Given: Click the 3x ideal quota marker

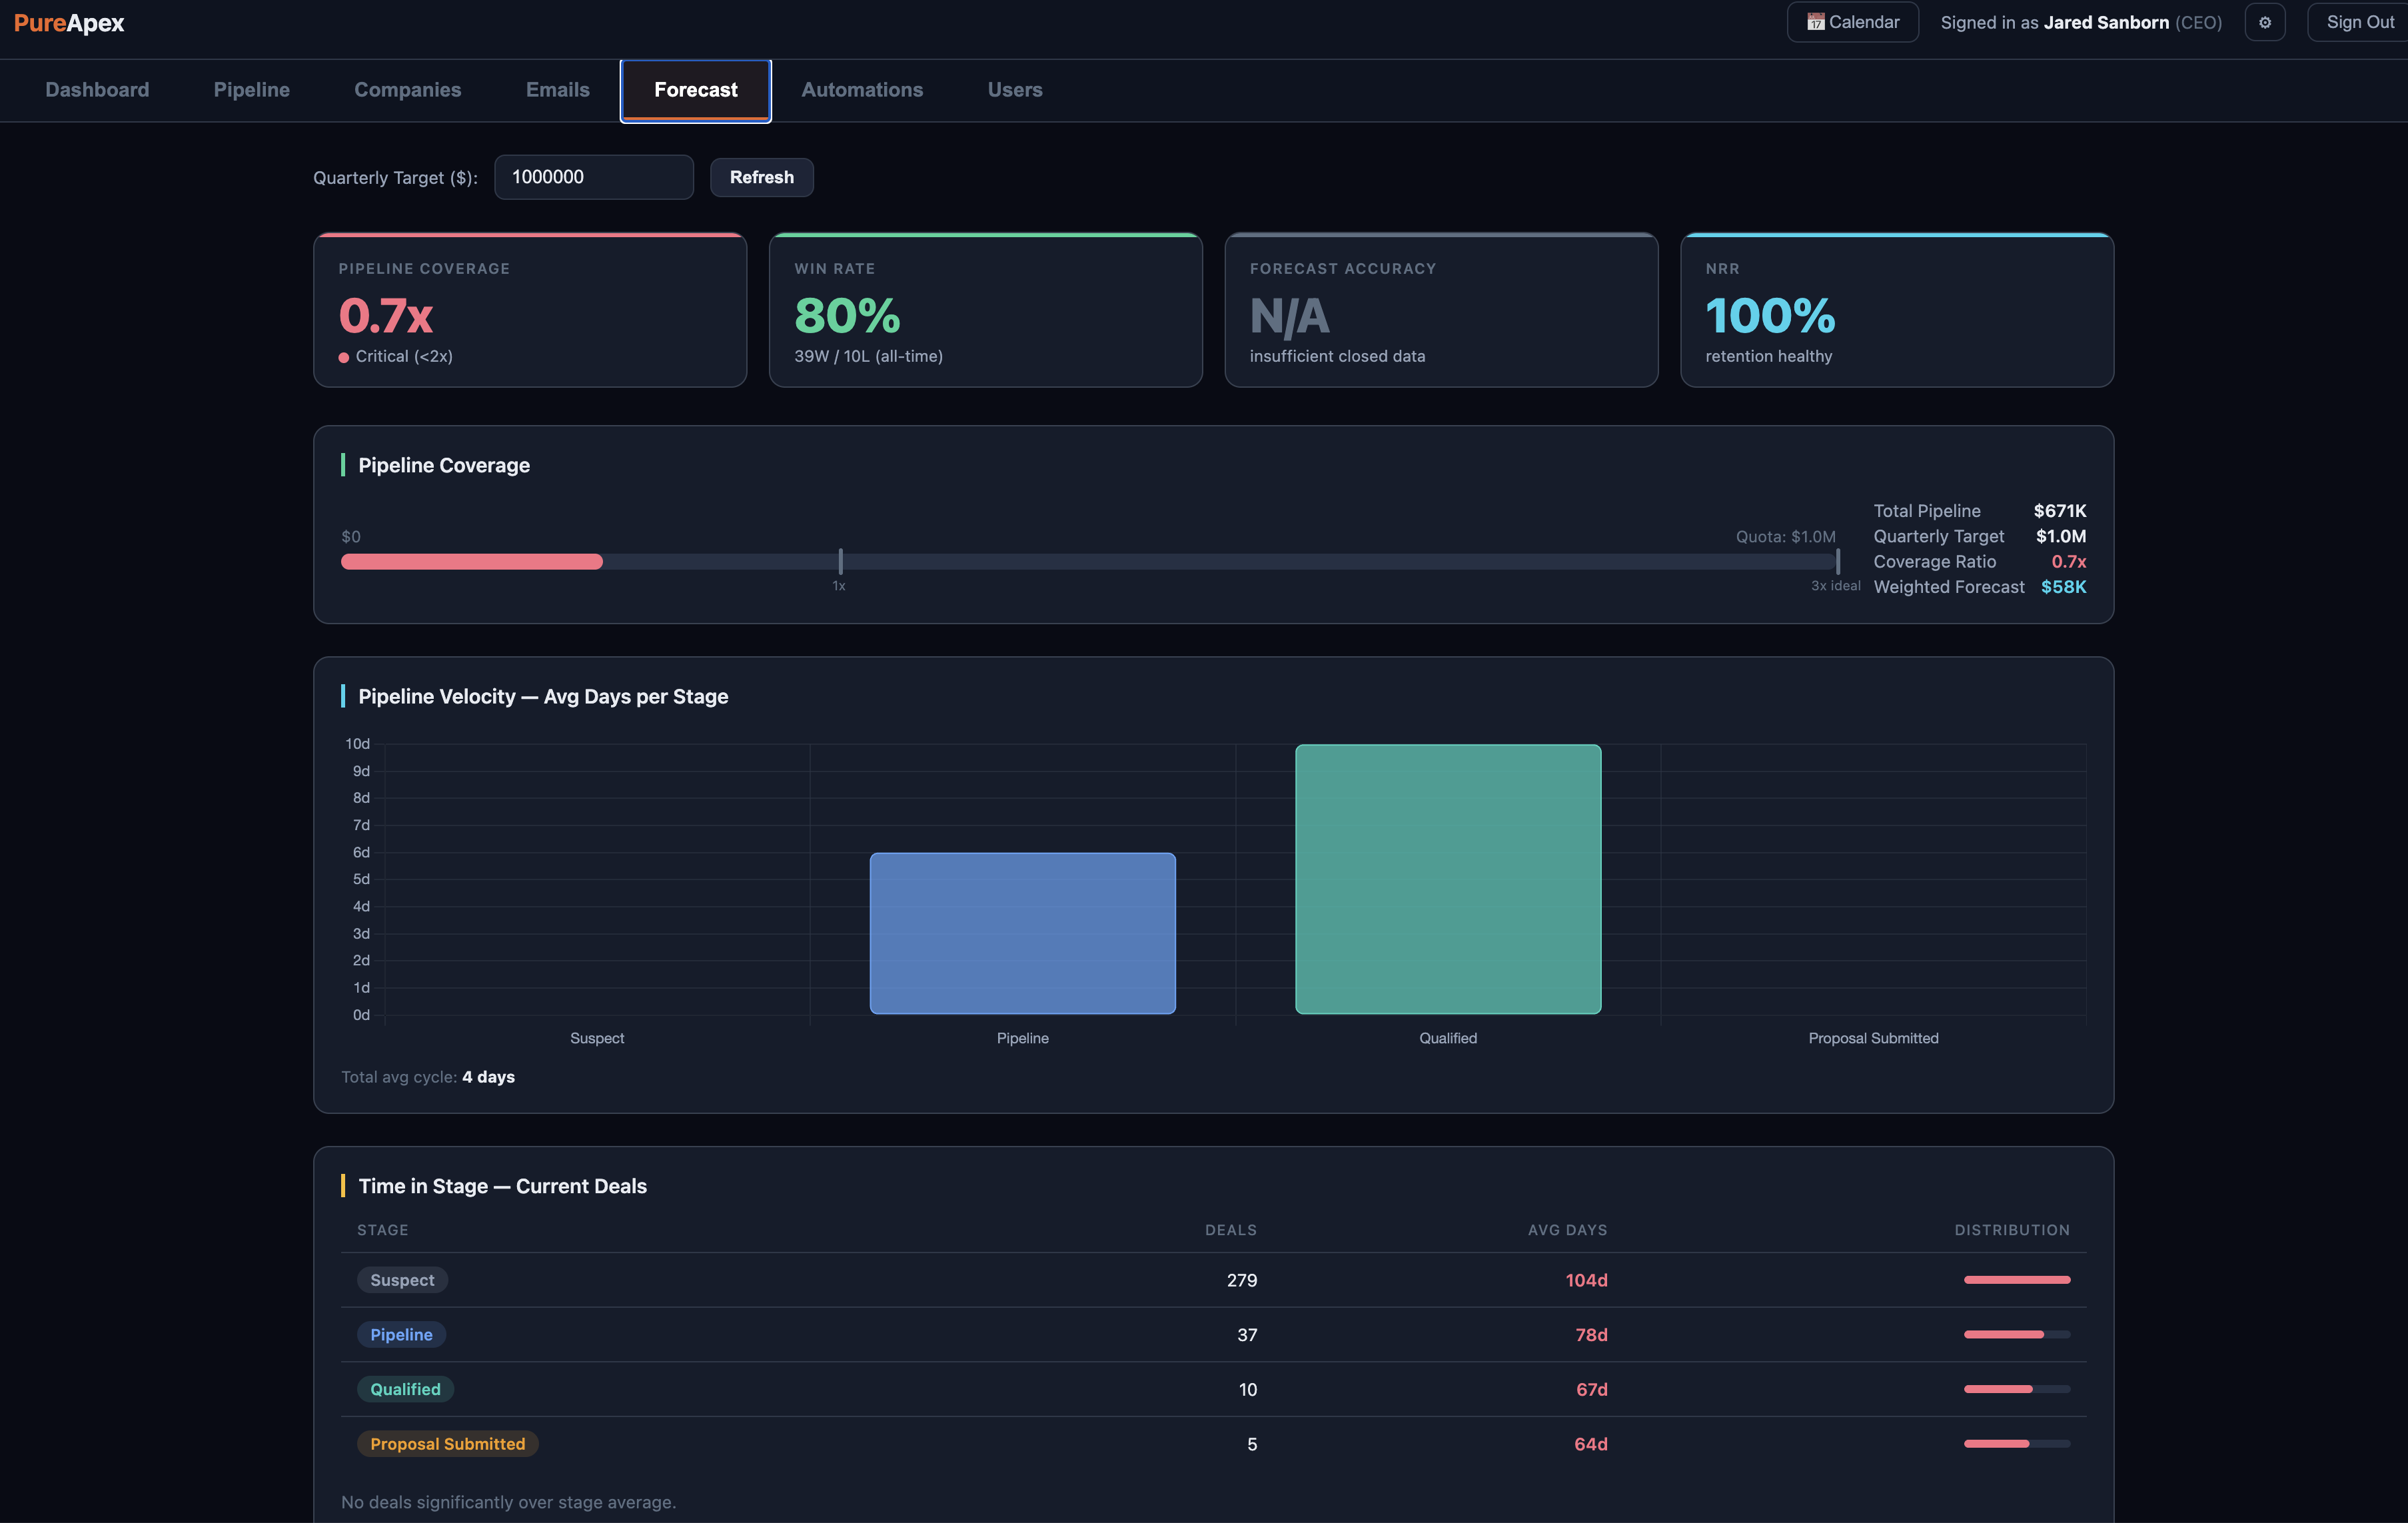Looking at the screenshot, I should click(x=1838, y=562).
